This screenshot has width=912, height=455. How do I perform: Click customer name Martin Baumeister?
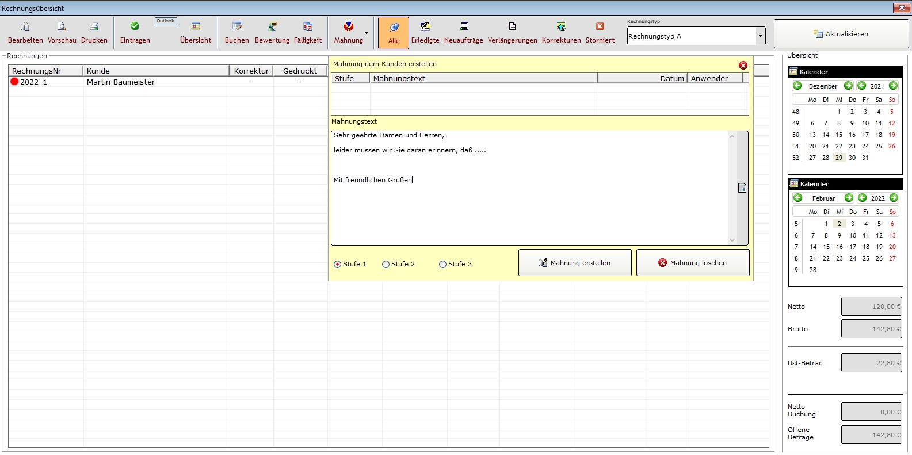coord(121,82)
